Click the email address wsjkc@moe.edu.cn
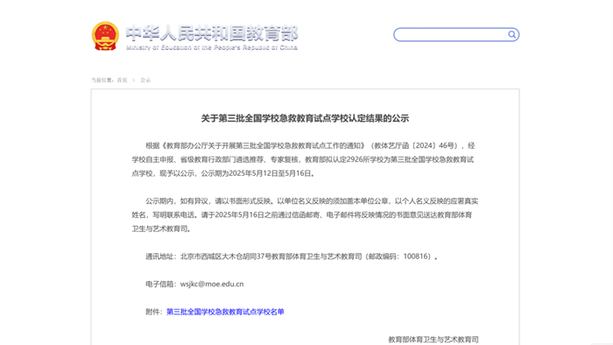613x345 pixels. coord(212,284)
